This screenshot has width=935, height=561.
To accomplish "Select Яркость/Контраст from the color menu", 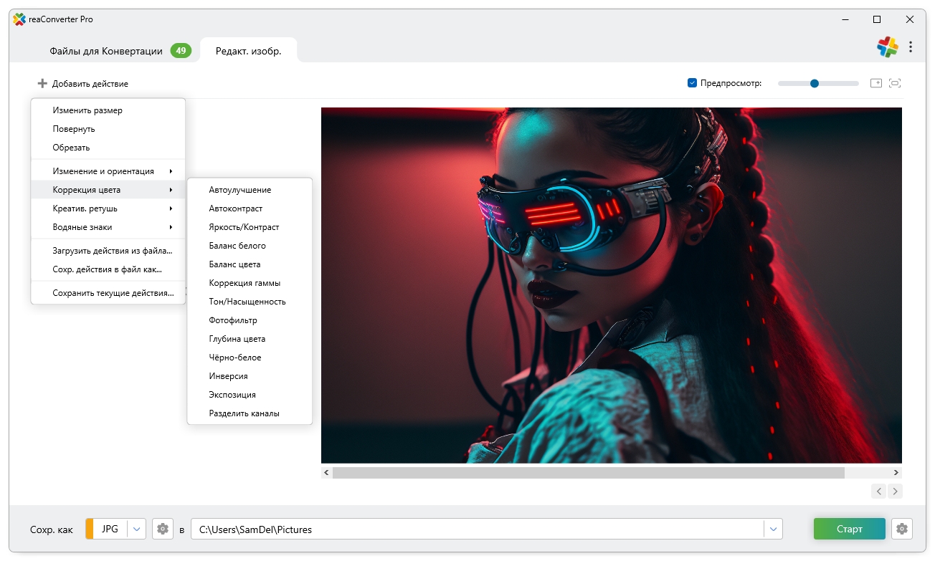I will click(x=244, y=227).
